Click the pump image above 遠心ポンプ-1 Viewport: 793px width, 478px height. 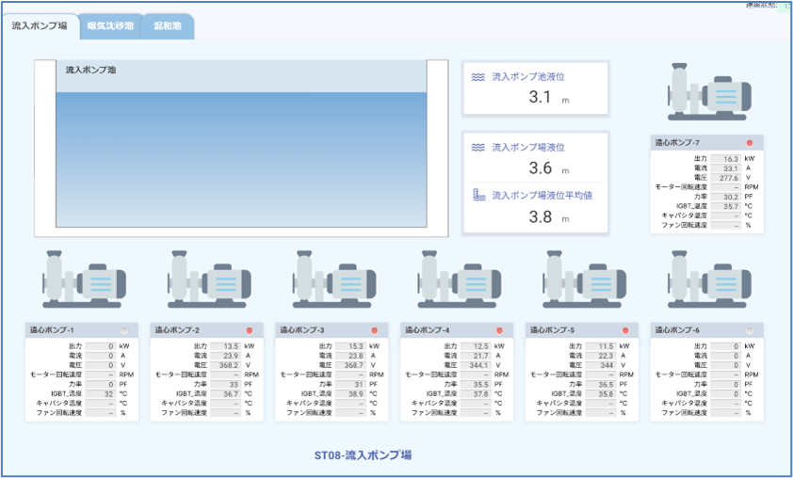[x=84, y=279]
